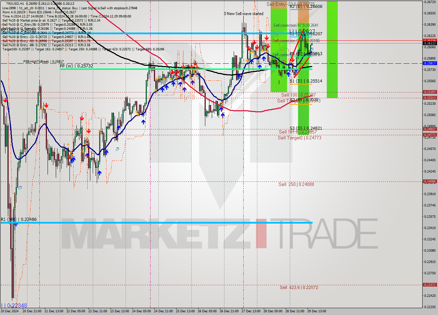Click the 0.22572 price axis tag

tap(430, 285)
